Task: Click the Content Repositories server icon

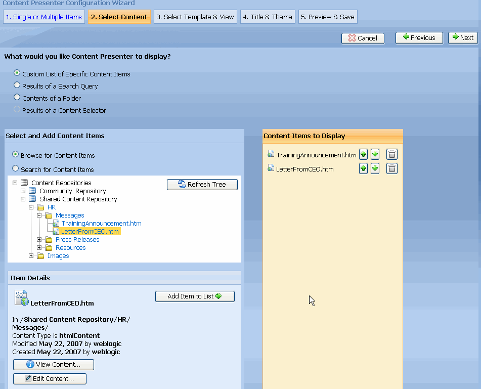Action: [24, 183]
